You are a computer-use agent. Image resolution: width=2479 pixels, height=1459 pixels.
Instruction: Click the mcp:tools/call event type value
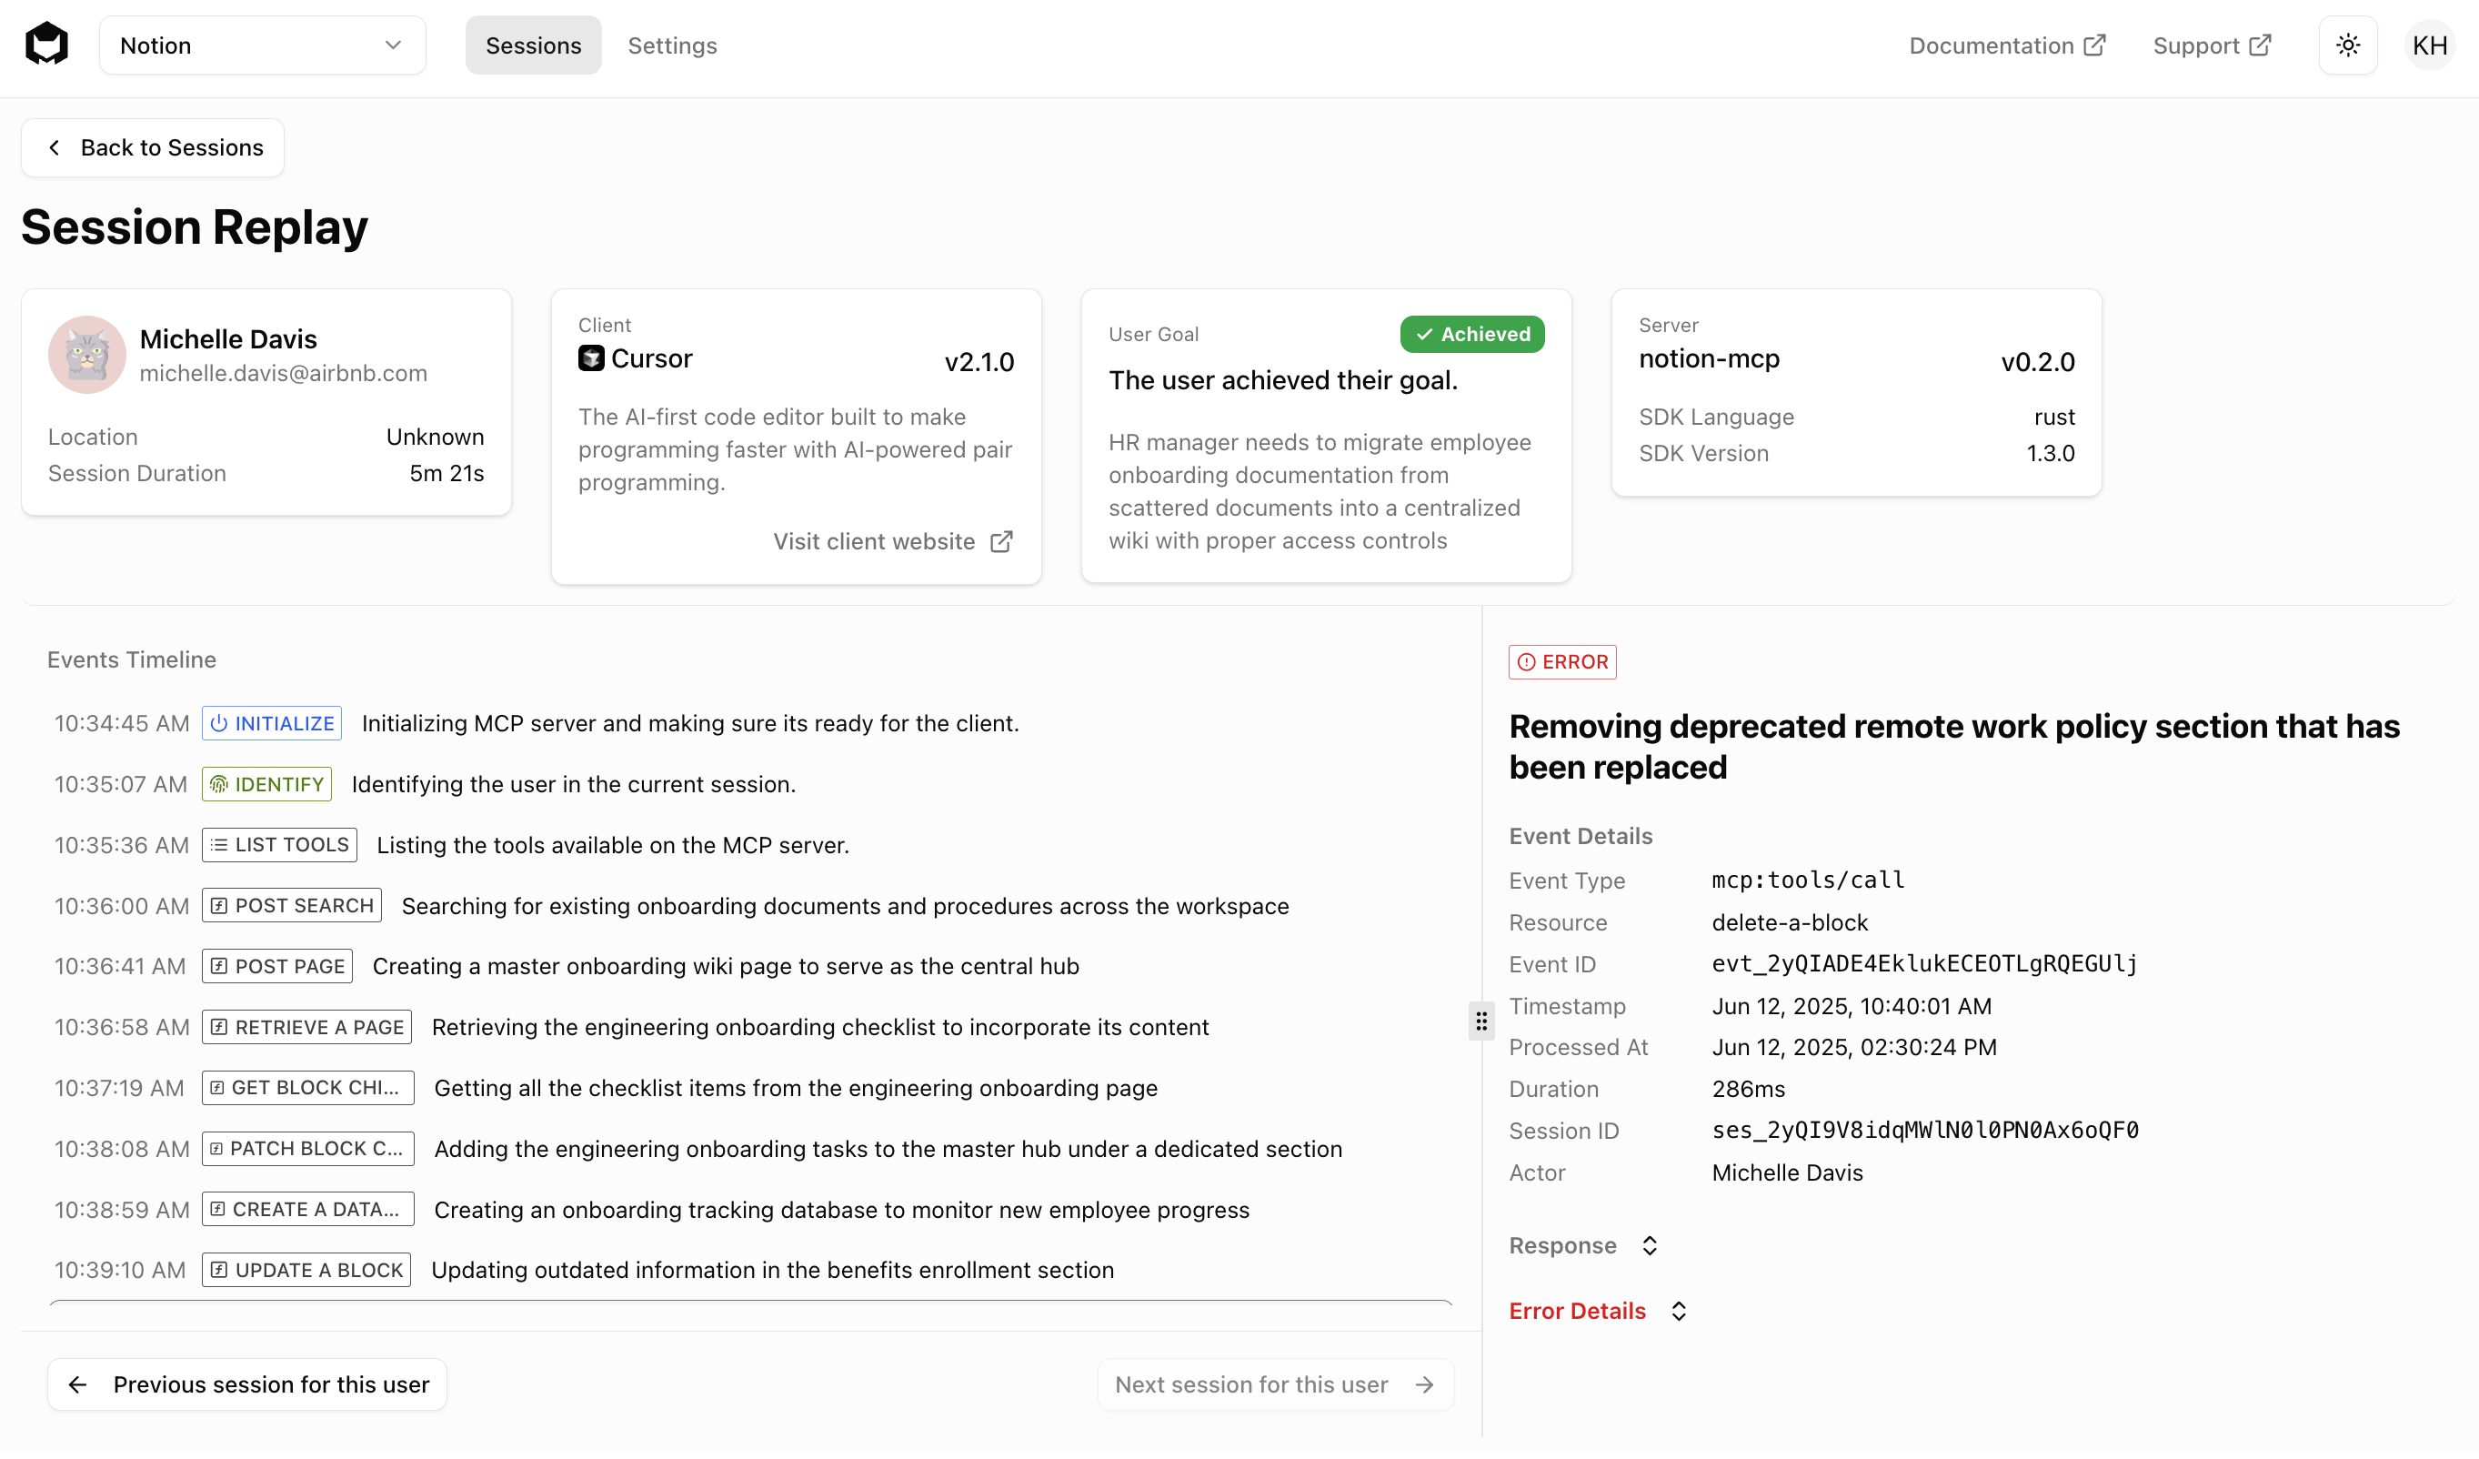pyautogui.click(x=1808, y=880)
